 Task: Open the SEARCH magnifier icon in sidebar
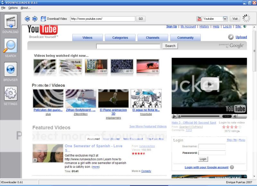point(11,45)
